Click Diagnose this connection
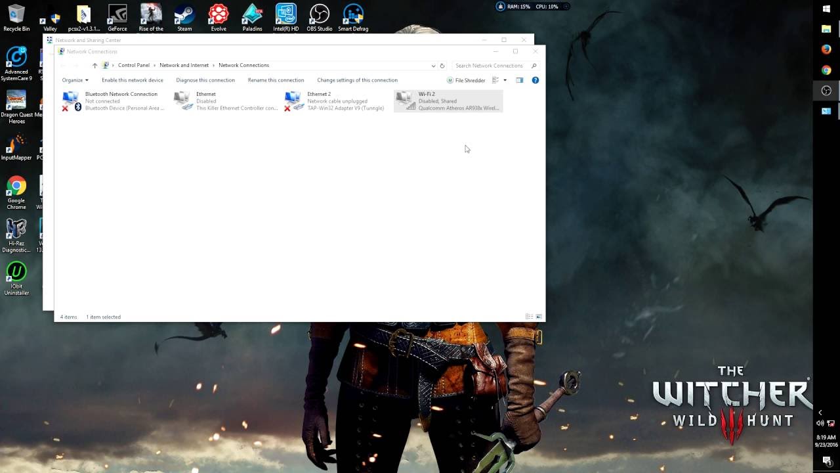 tap(205, 80)
